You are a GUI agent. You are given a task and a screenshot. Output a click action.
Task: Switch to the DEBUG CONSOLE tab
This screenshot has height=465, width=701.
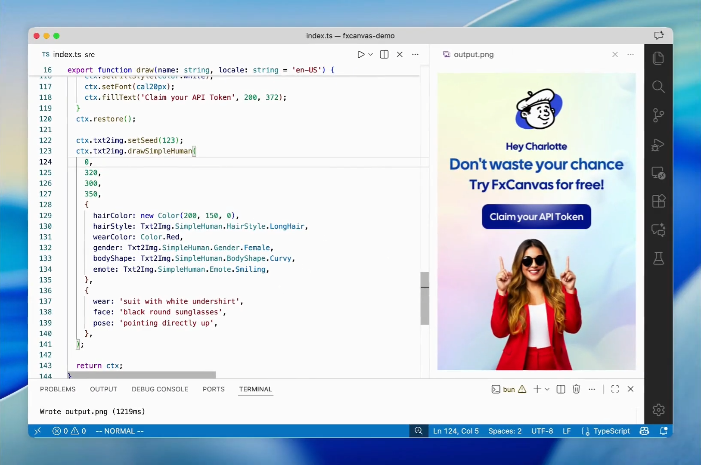pyautogui.click(x=160, y=389)
